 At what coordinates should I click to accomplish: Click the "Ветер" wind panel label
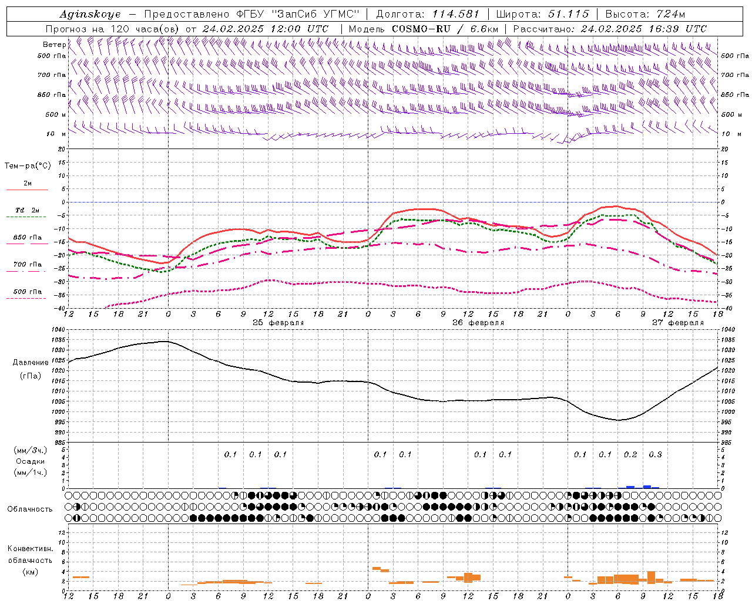pyautogui.click(x=54, y=45)
